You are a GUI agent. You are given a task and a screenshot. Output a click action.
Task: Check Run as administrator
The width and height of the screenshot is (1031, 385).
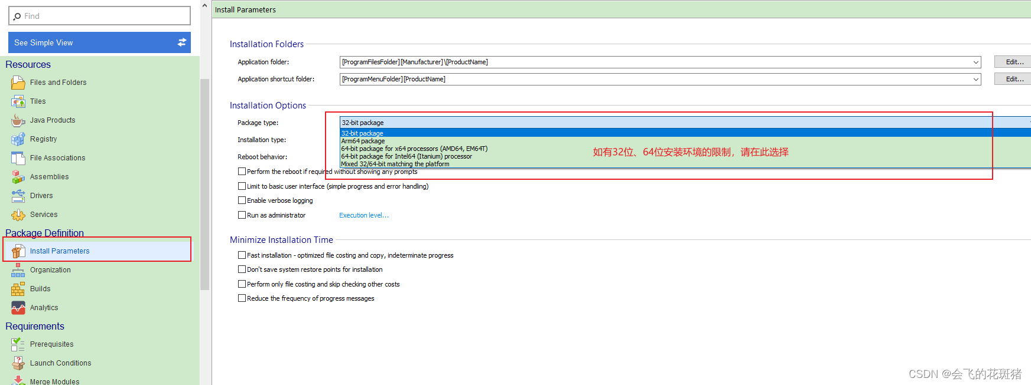point(242,215)
